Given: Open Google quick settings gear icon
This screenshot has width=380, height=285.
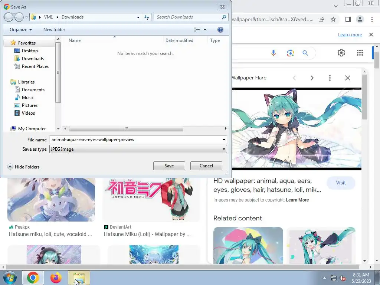Looking at the screenshot, I should click(341, 53).
